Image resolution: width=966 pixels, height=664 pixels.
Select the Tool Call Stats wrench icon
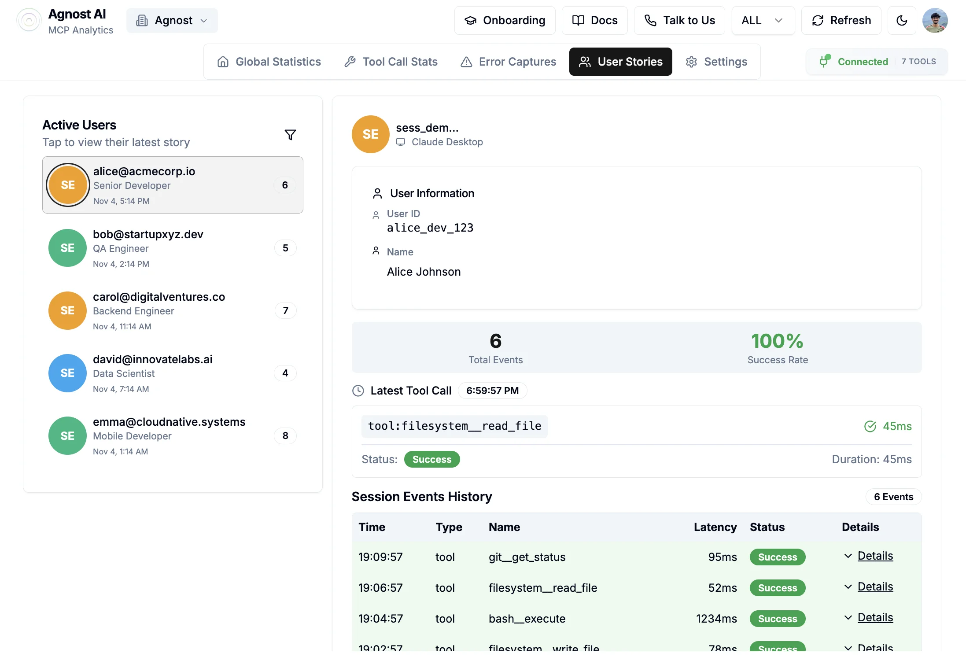[x=350, y=62]
